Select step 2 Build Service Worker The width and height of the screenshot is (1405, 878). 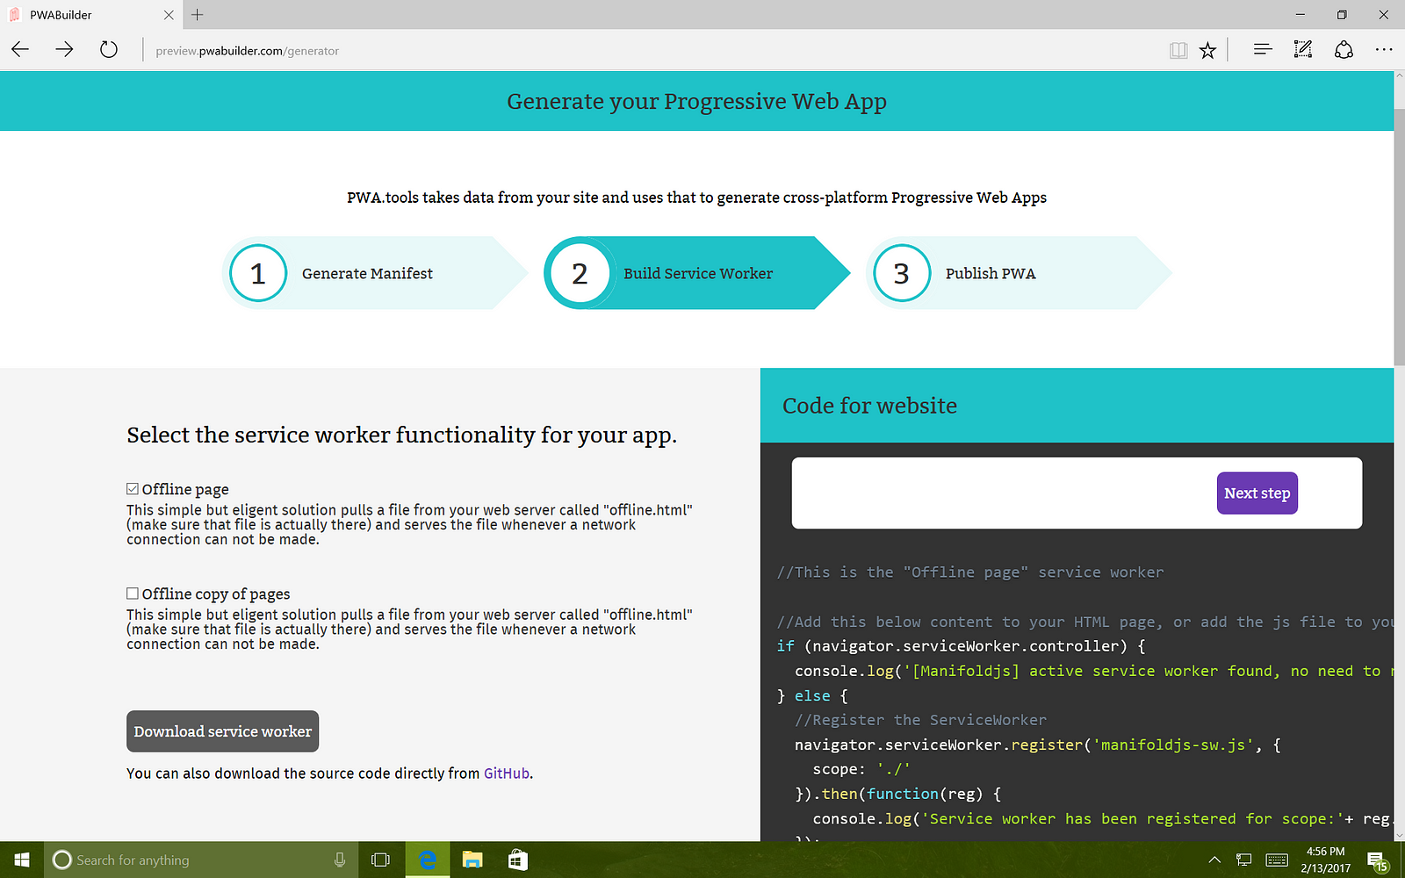tap(697, 273)
